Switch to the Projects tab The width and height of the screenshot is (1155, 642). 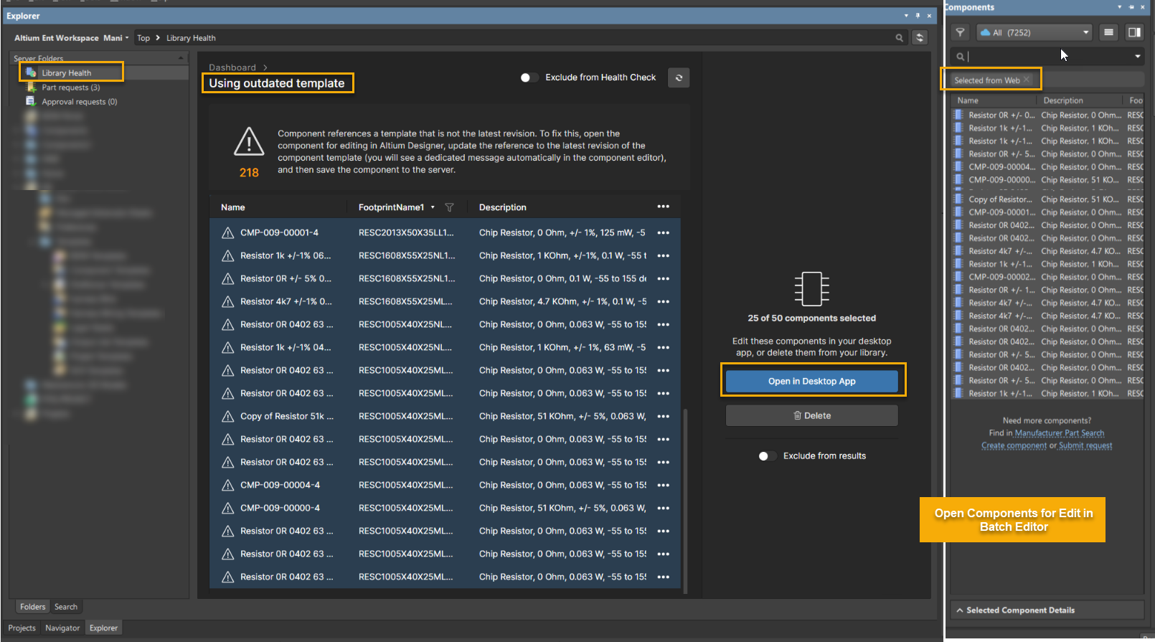(x=22, y=628)
